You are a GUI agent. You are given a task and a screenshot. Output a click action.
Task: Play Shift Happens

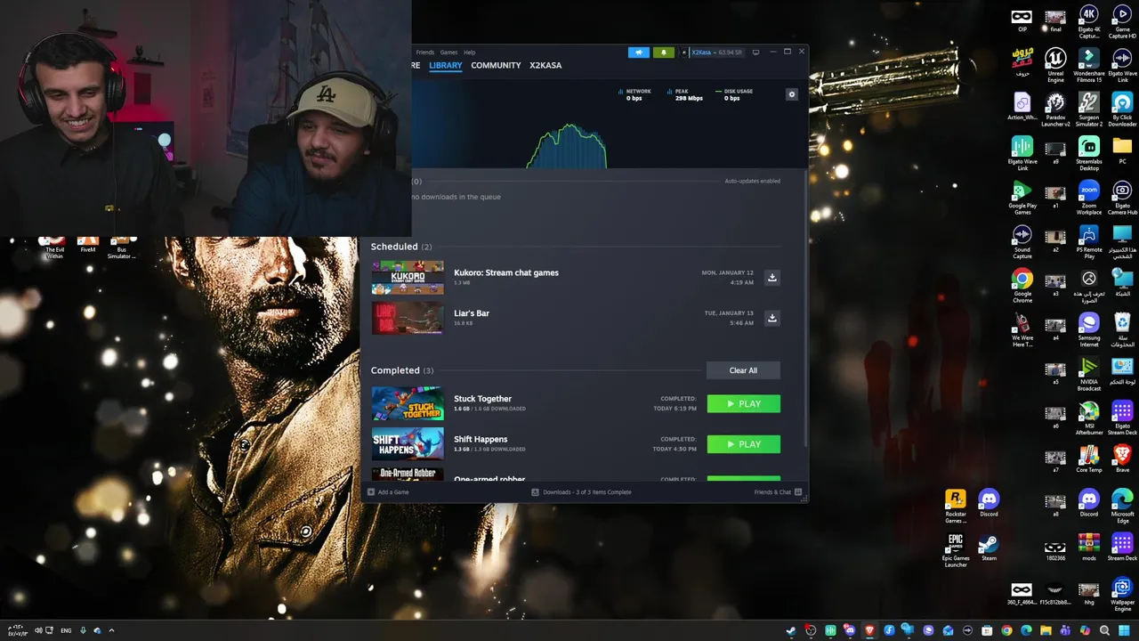[x=743, y=444]
